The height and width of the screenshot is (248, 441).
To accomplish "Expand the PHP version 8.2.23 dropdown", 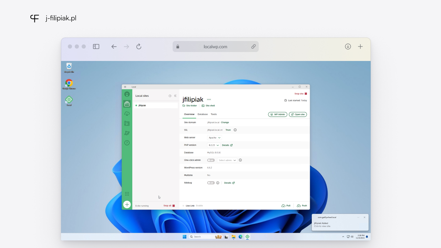I will tap(214, 145).
